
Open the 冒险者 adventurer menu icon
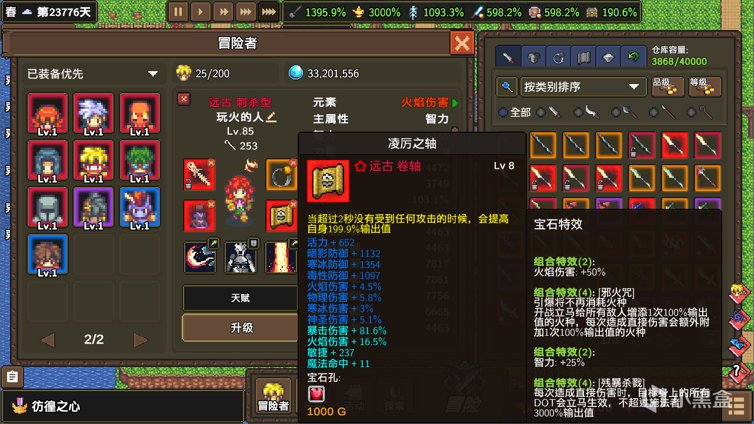[x=273, y=396]
